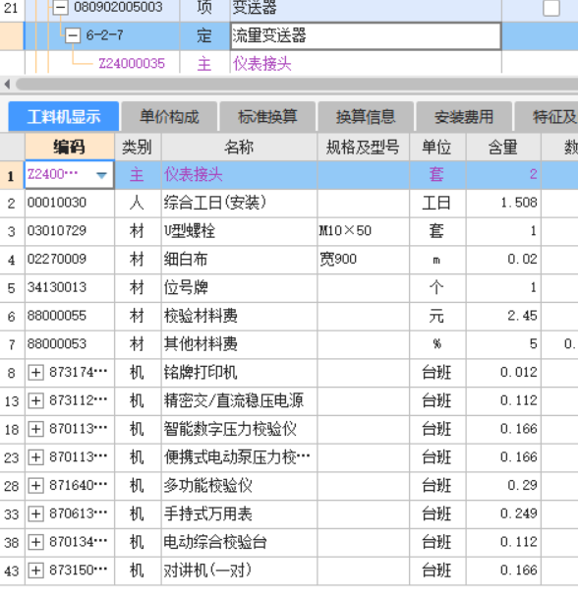This screenshot has height=603, width=578.
Task: Click the 0.02 quantity cell
Action: [x=503, y=259]
